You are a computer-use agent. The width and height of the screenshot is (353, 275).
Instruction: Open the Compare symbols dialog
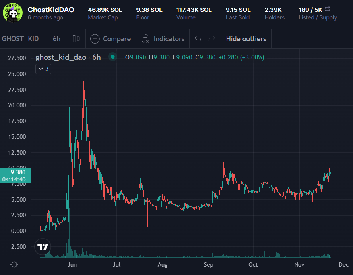pyautogui.click(x=111, y=39)
